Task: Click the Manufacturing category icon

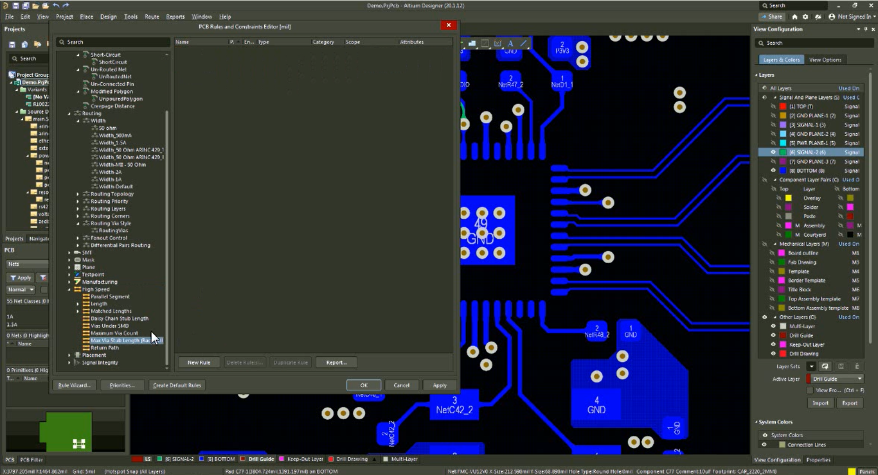Action: 78,282
